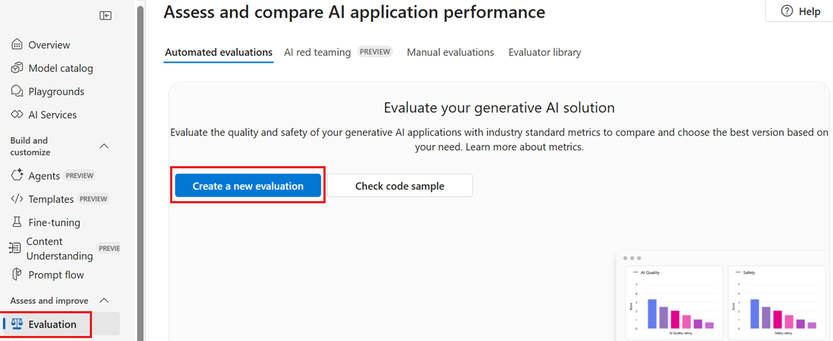Click the Prompt flow icon

[17, 275]
